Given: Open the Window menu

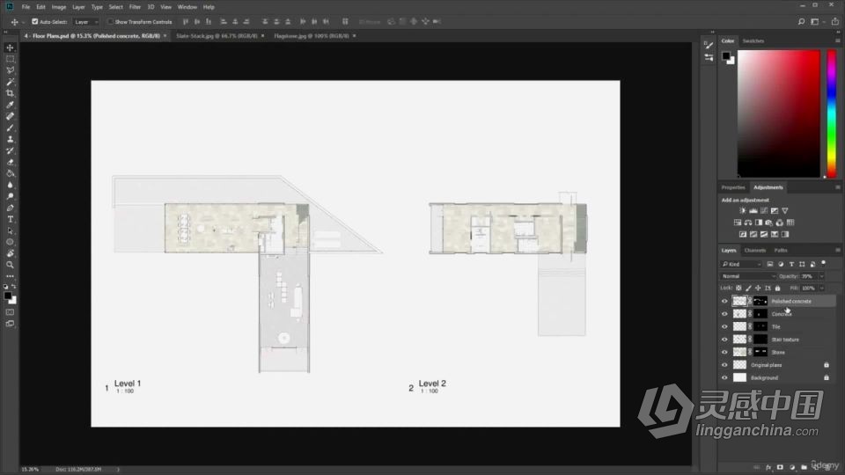Looking at the screenshot, I should [x=187, y=7].
